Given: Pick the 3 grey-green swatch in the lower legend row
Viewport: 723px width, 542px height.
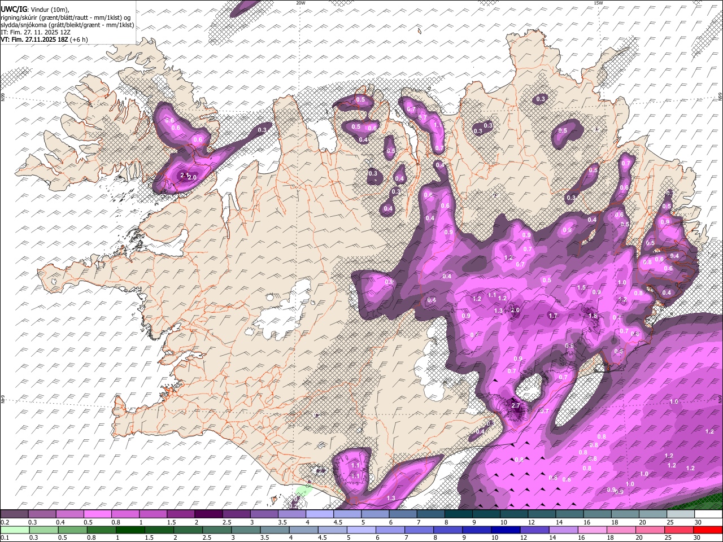Looking at the screenshot, I should pos(246,530).
